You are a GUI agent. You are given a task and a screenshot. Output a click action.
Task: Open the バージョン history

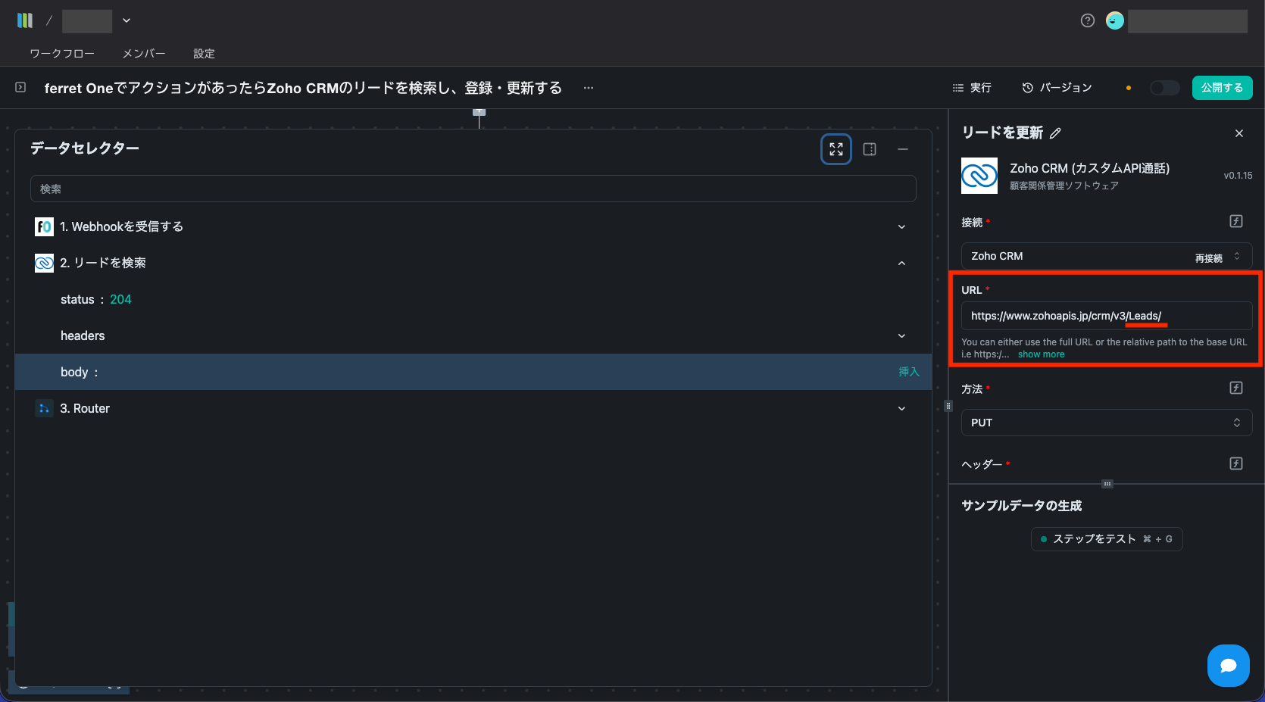(1057, 88)
